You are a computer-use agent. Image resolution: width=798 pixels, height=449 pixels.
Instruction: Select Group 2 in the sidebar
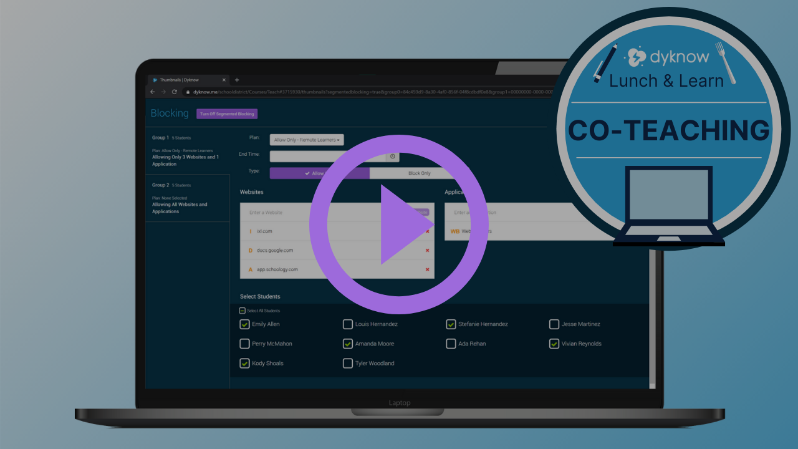(187, 198)
